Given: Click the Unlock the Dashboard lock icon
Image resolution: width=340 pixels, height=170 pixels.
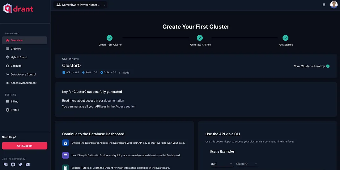Looking at the screenshot, I should pos(65,143).
